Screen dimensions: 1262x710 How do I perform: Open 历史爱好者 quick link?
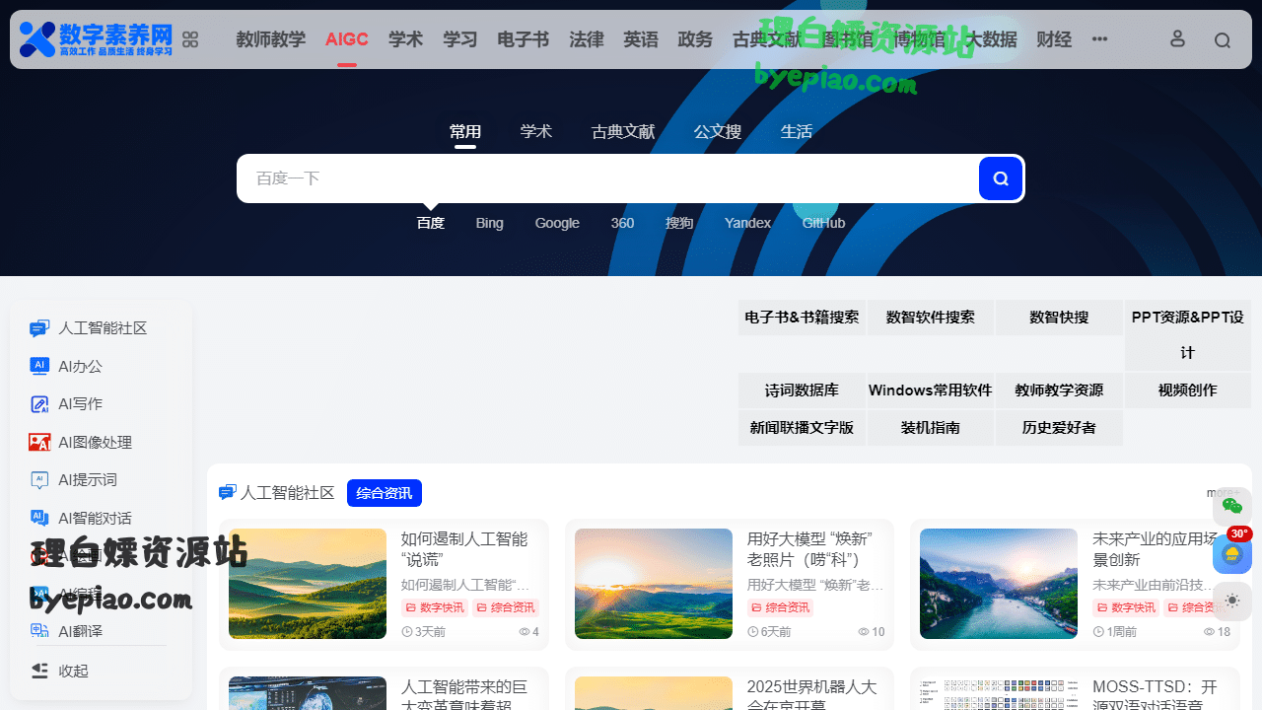tap(1059, 428)
